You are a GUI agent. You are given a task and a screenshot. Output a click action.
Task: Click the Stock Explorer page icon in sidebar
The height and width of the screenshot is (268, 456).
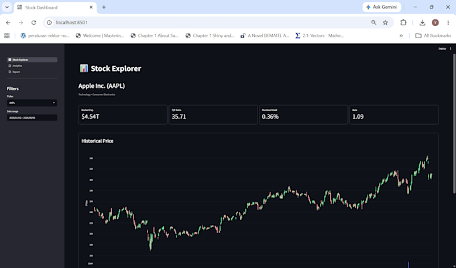coord(9,60)
